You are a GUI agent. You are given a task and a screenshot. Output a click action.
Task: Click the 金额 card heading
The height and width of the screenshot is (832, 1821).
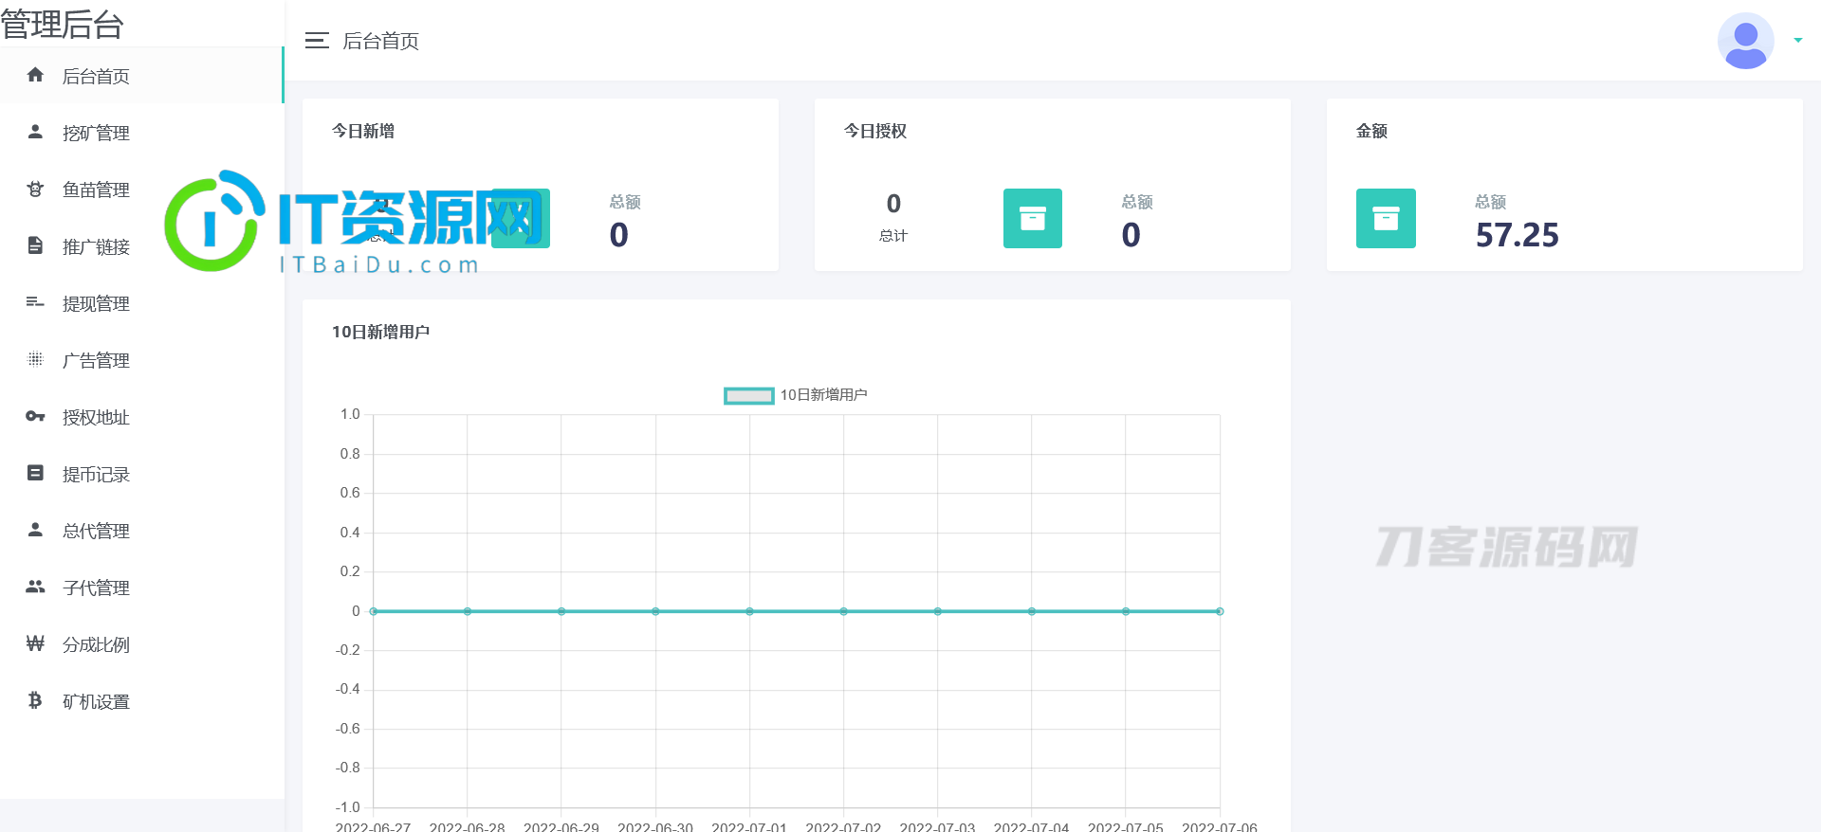point(1371,131)
